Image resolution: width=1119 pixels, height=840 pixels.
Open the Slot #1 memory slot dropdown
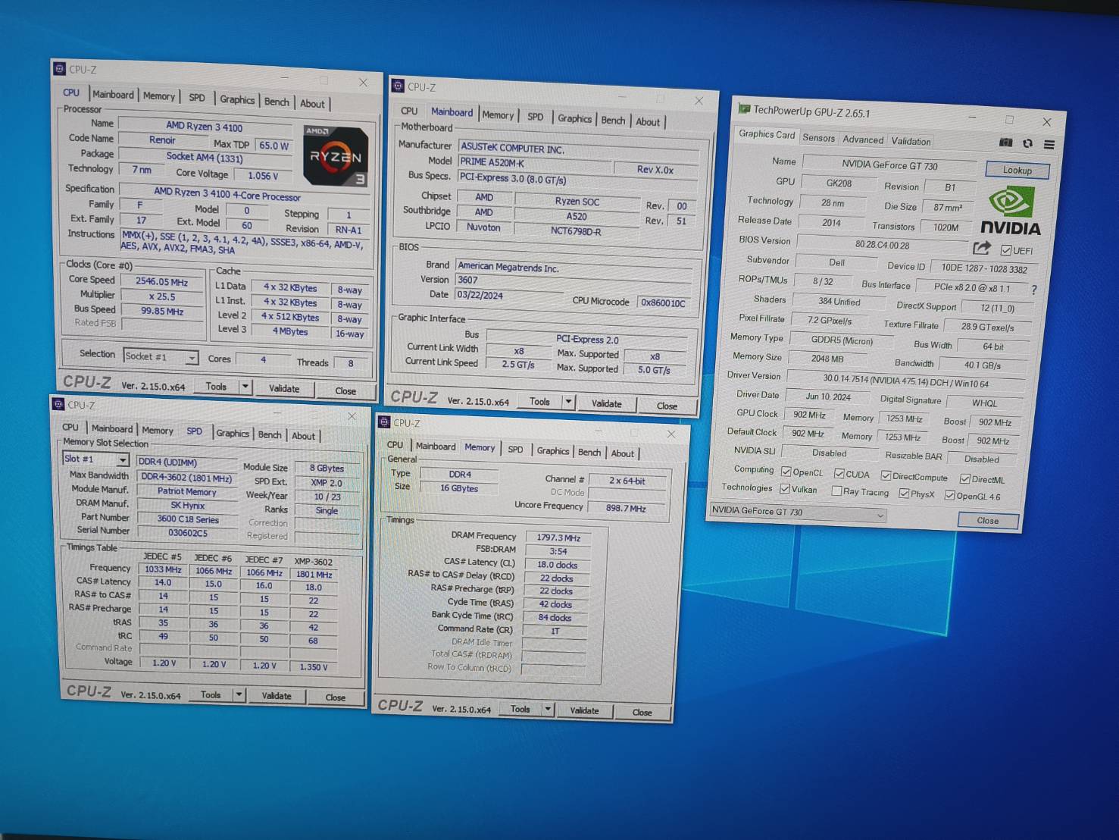122,460
